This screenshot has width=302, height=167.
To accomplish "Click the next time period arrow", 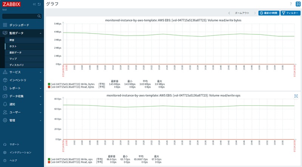I will click(x=255, y=13).
